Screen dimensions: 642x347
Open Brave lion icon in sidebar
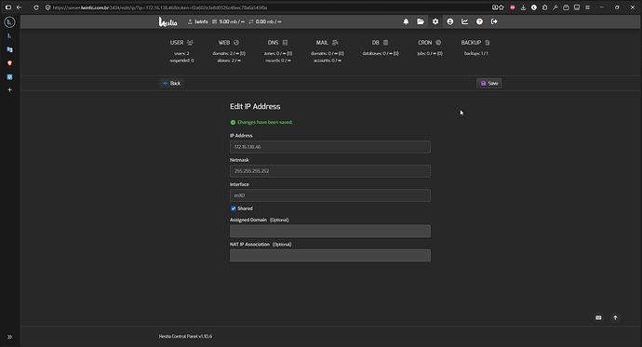9,63
